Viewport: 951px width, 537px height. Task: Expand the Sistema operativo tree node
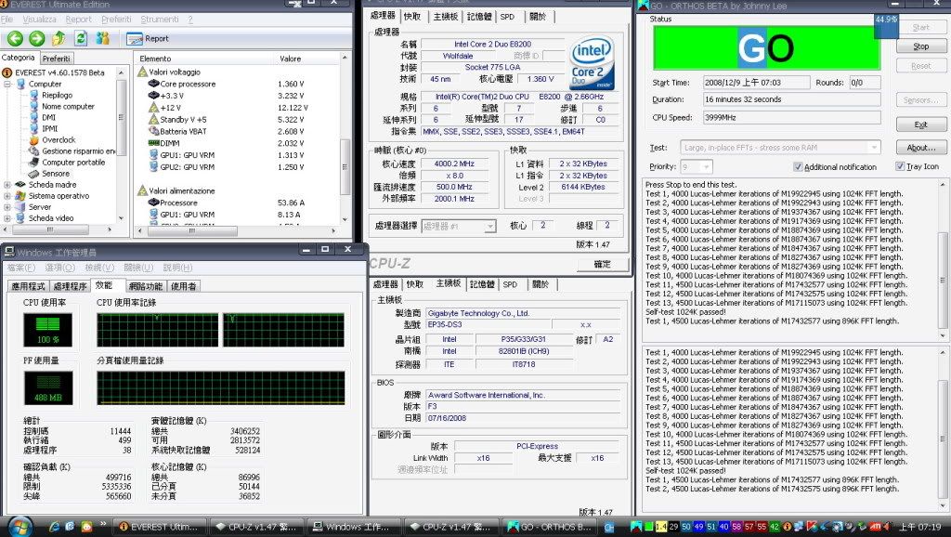click(7, 196)
